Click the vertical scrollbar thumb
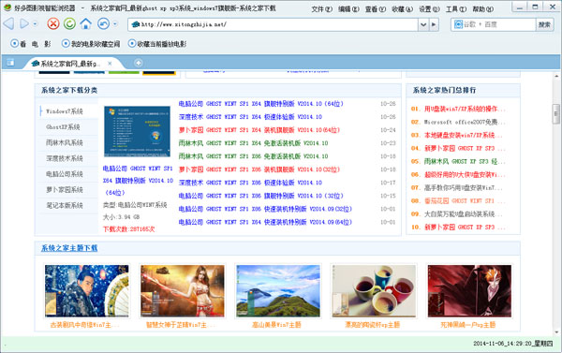 pos(555,114)
